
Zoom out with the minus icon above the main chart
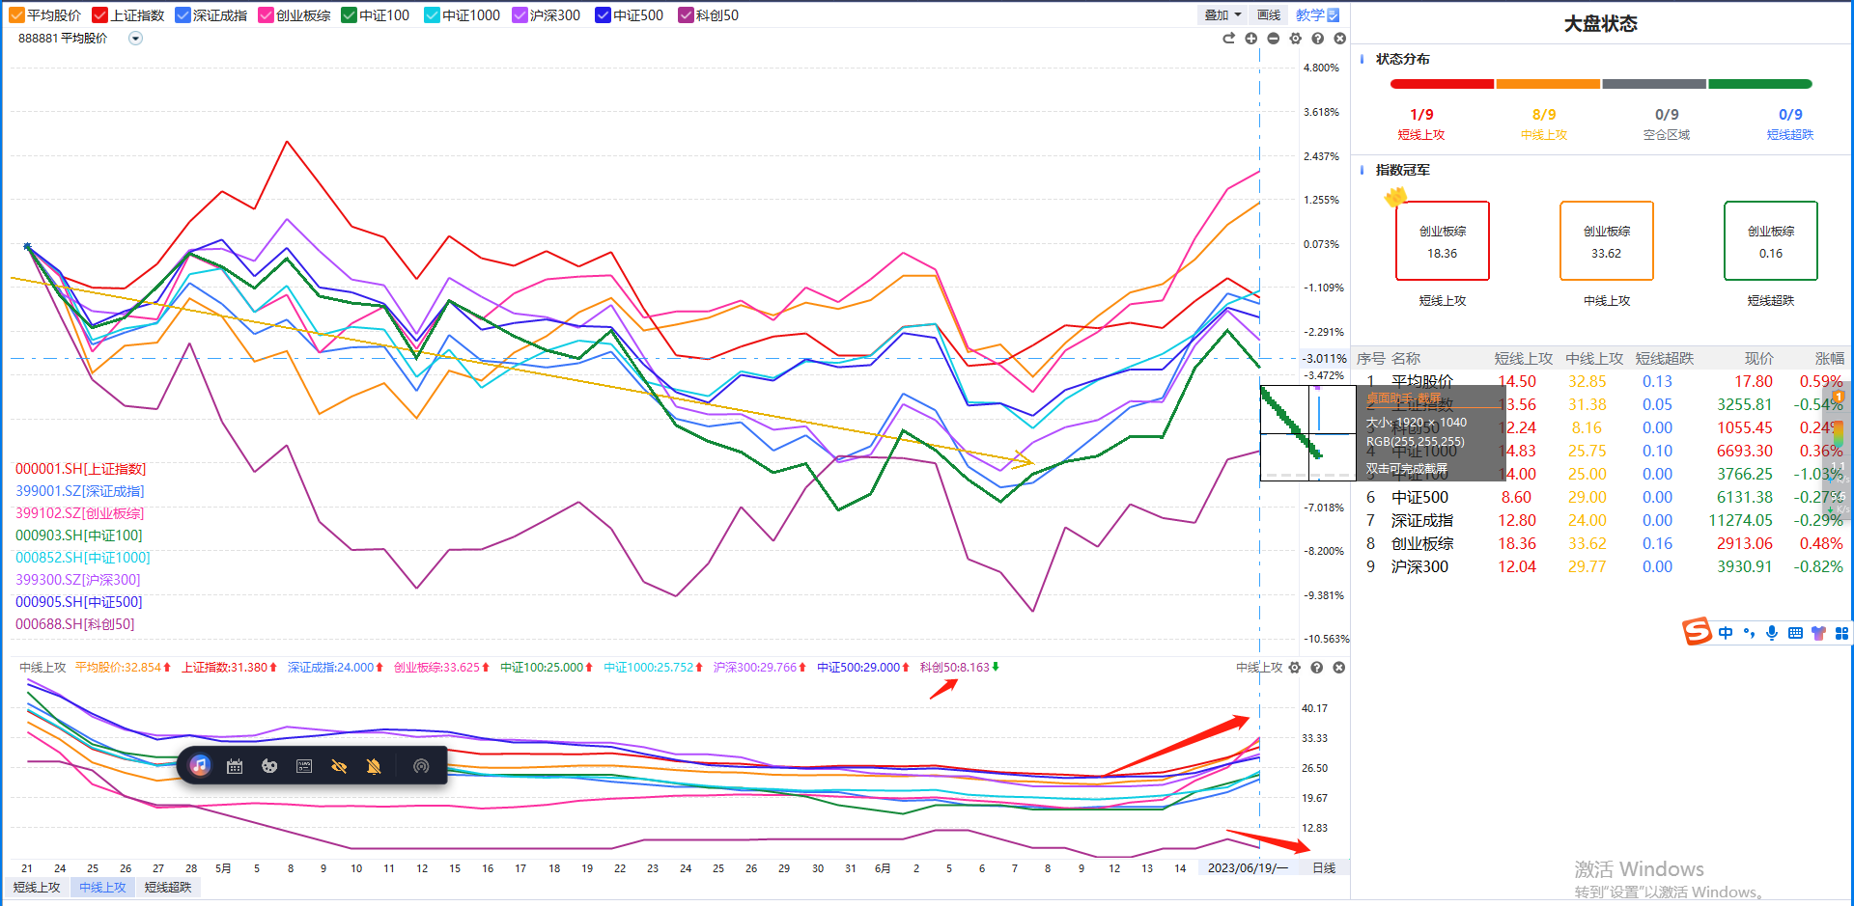pos(1273,39)
